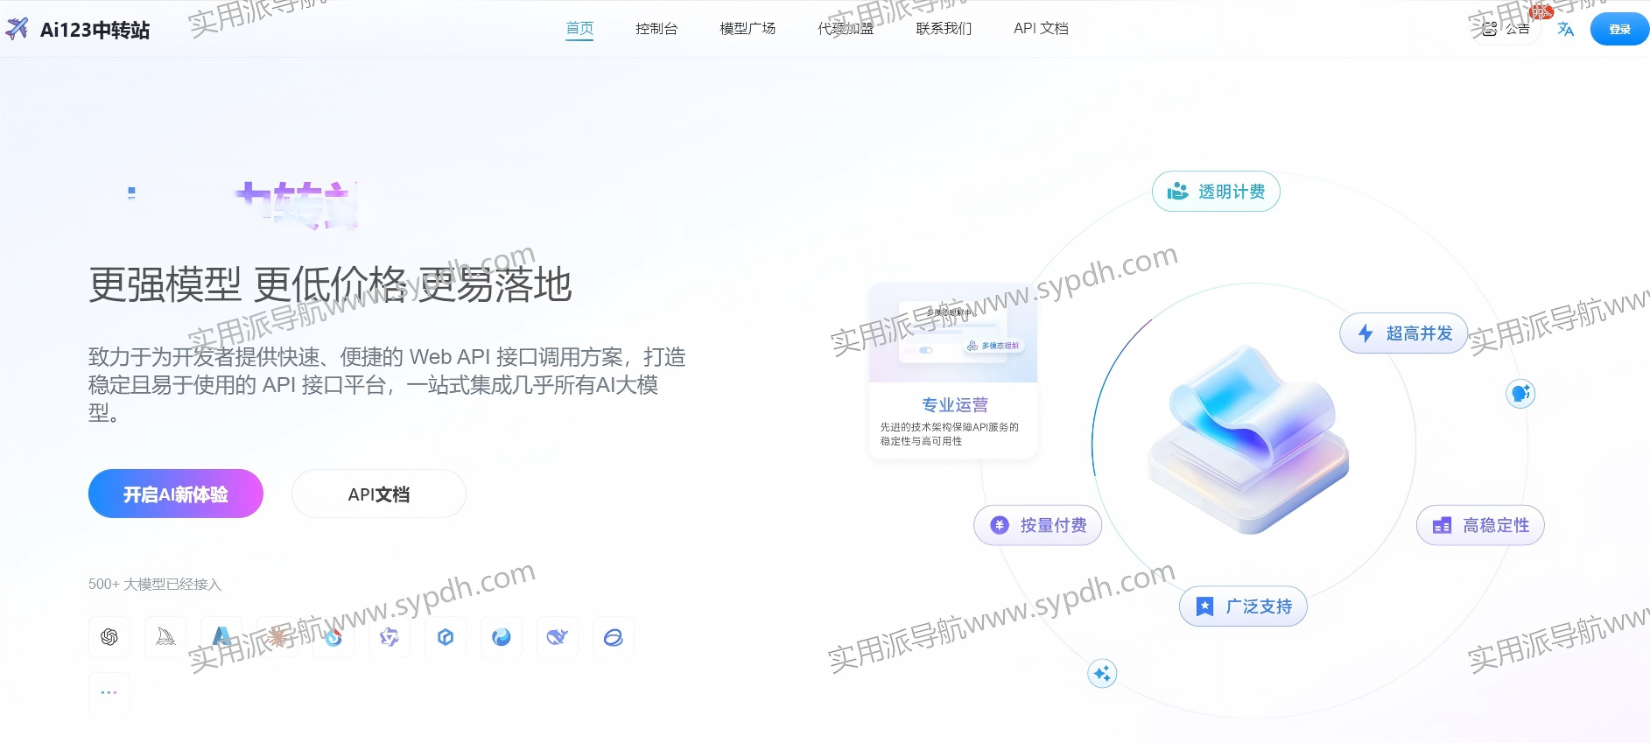Click the blue sphere model icon
1650x743 pixels.
point(502,637)
